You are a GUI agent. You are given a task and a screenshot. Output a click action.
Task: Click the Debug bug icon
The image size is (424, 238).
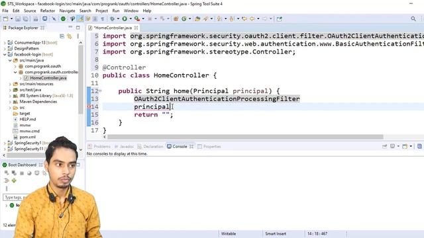pos(112,19)
